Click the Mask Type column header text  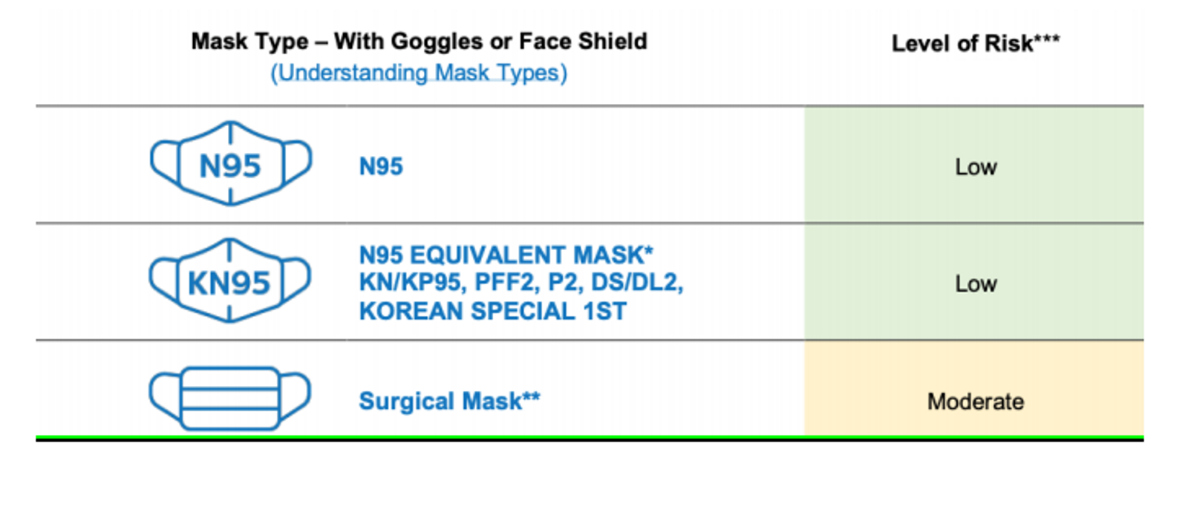click(419, 42)
